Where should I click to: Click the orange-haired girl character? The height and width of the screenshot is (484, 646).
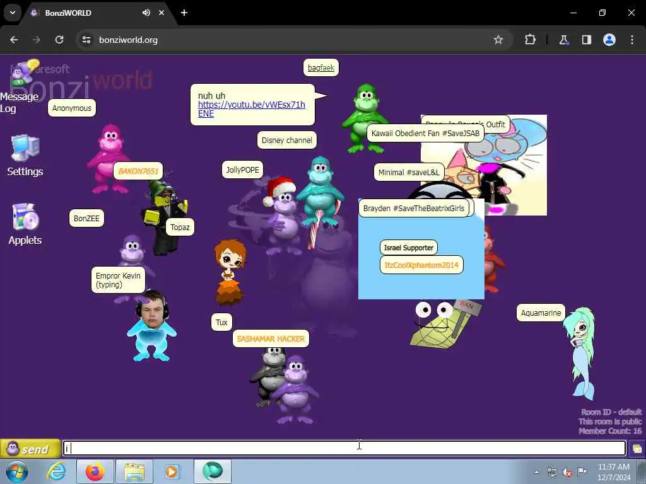coord(230,272)
